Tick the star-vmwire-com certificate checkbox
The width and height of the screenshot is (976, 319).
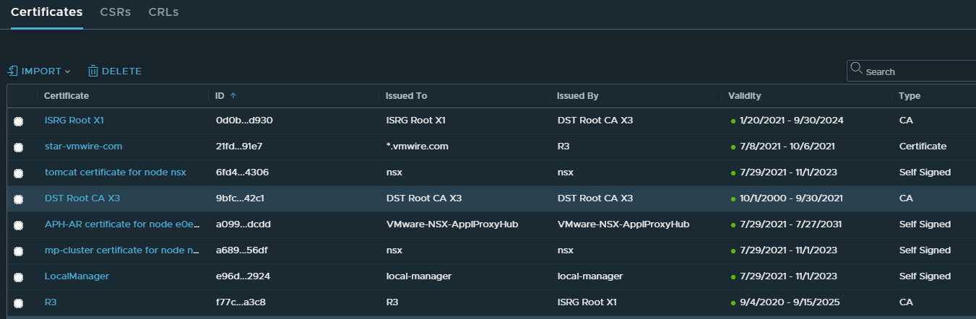[18, 147]
